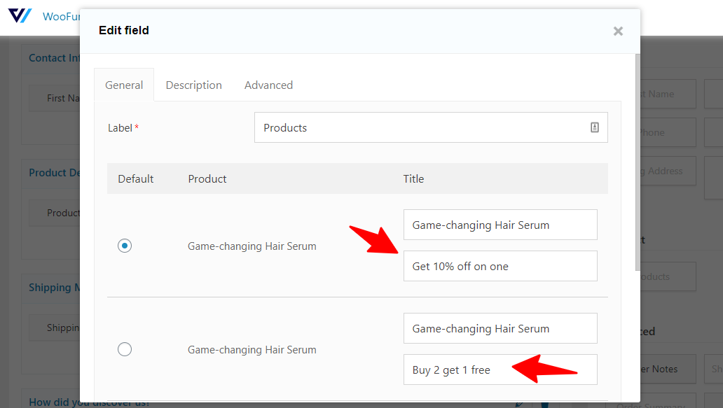723x408 pixels.
Task: Click the Order Notes field in background page
Action: pyautogui.click(x=668, y=369)
